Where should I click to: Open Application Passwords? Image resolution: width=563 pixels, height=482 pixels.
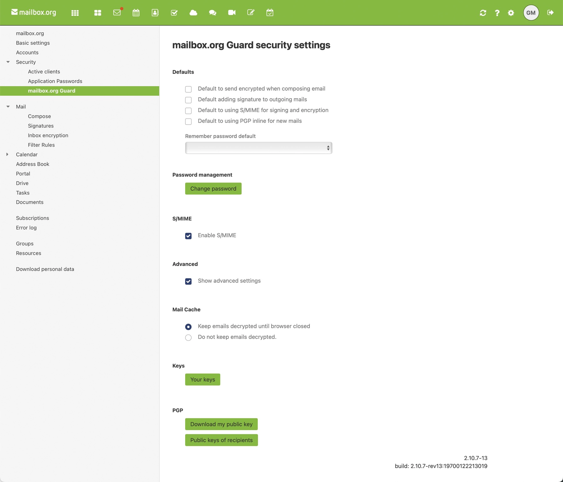click(x=55, y=81)
